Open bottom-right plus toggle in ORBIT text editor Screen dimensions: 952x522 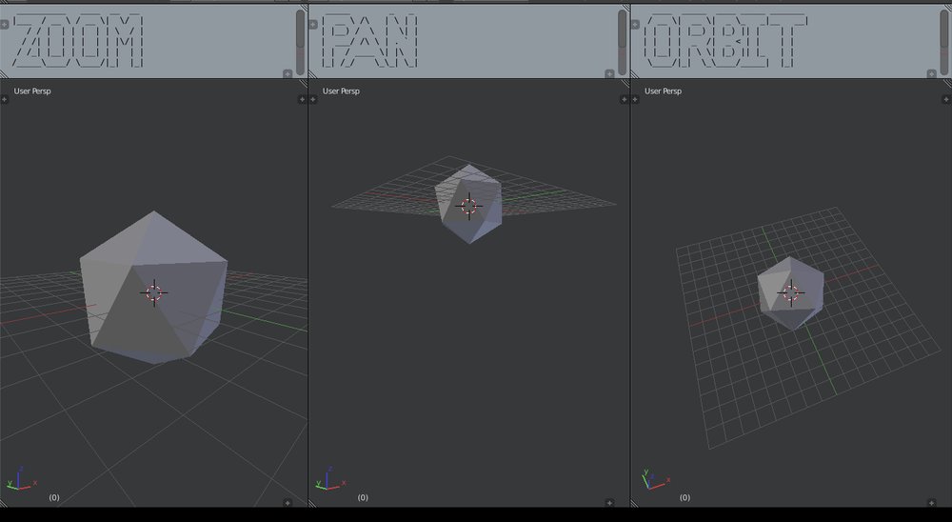(931, 73)
